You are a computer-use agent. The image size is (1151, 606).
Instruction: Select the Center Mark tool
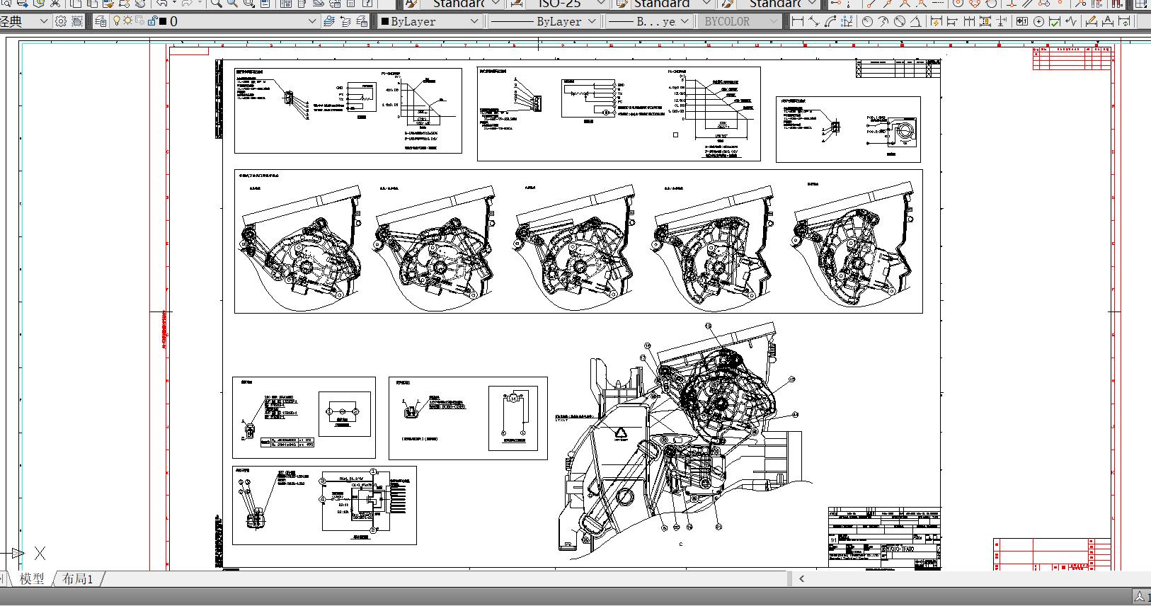click(1038, 21)
